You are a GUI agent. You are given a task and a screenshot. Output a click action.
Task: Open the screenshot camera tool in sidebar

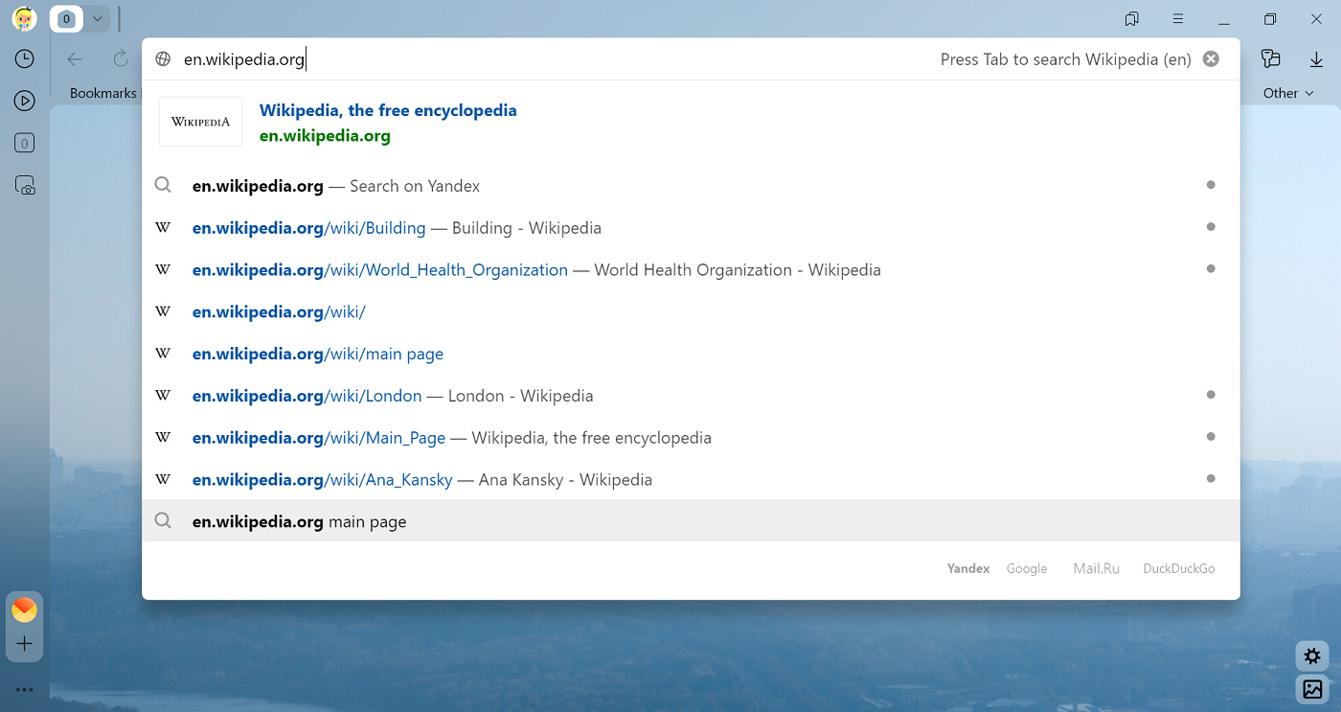pos(25,185)
